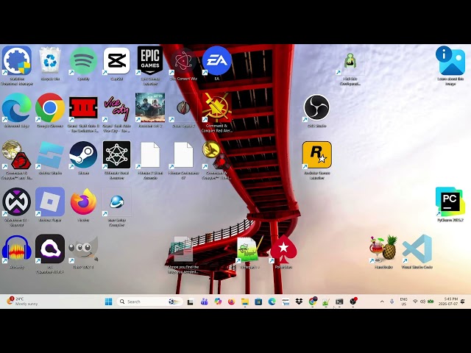Image resolution: width=471 pixels, height=353 pixels.
Task: Open ENG US language switcher
Action: point(404,302)
